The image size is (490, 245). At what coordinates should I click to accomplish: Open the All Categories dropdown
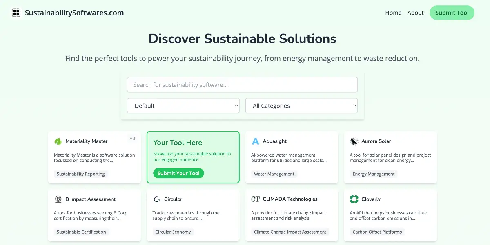coord(301,106)
